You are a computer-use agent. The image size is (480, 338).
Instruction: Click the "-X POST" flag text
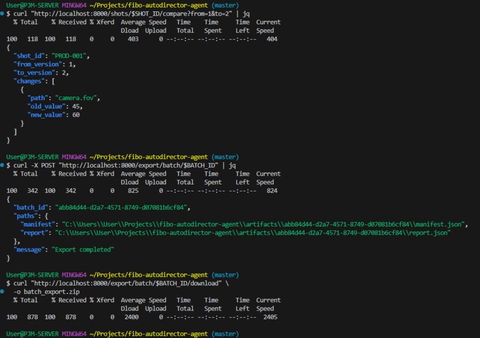[x=43, y=165]
